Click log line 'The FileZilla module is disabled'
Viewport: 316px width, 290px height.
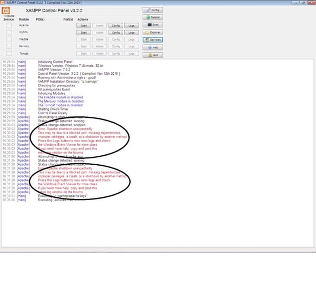pos(60,97)
